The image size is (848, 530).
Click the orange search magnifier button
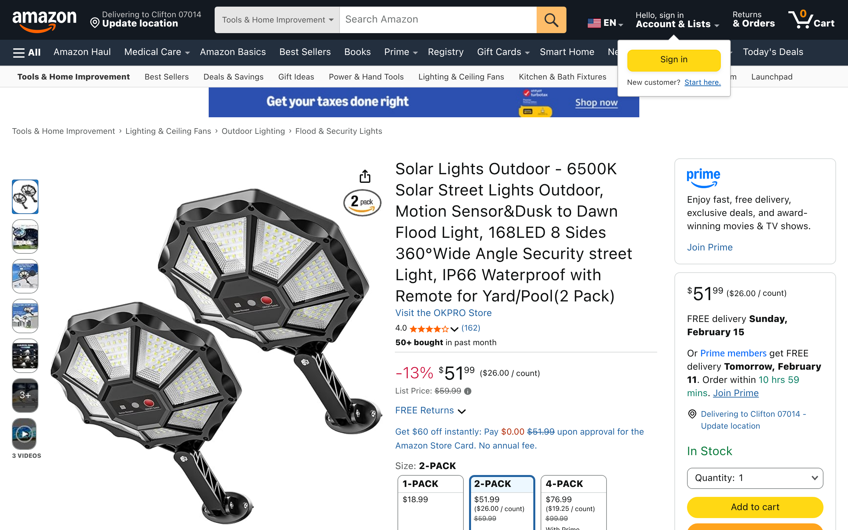tap(551, 20)
